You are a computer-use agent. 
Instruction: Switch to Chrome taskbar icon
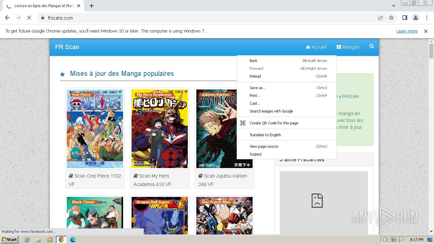click(x=61, y=240)
